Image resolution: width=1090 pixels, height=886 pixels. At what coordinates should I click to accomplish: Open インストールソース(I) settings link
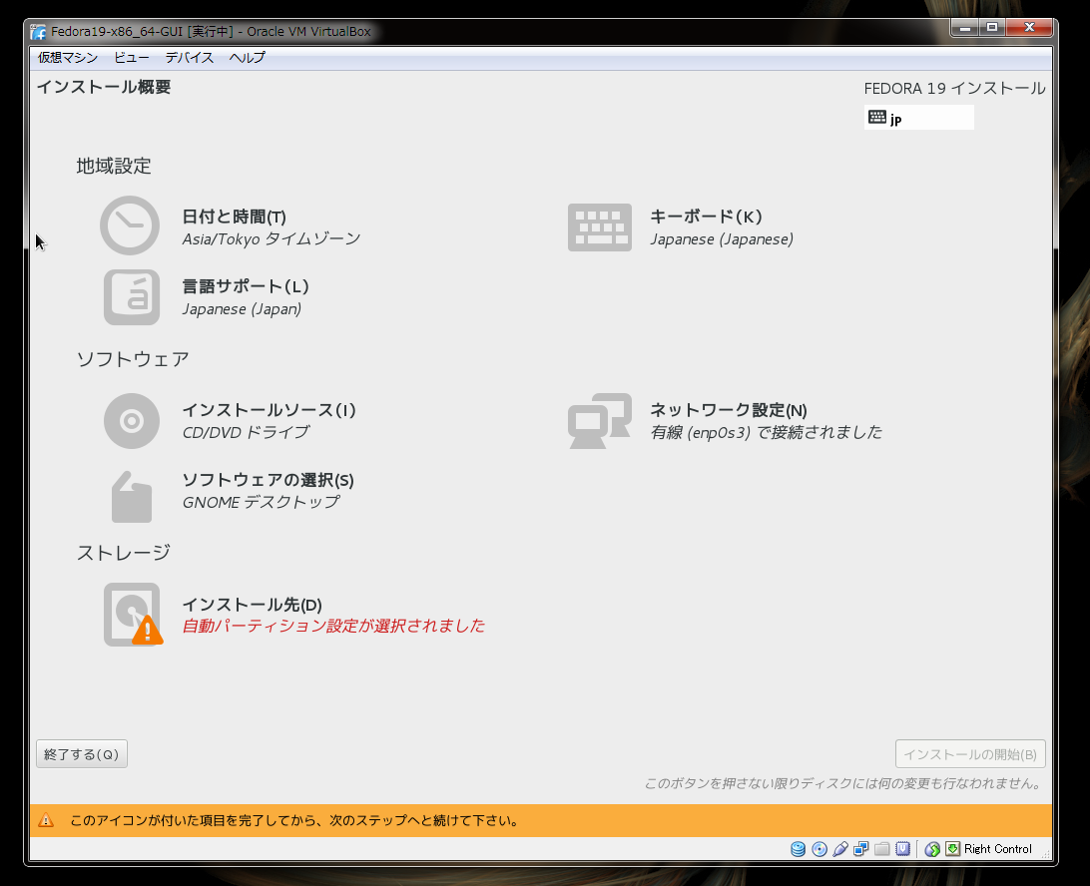click(x=269, y=410)
